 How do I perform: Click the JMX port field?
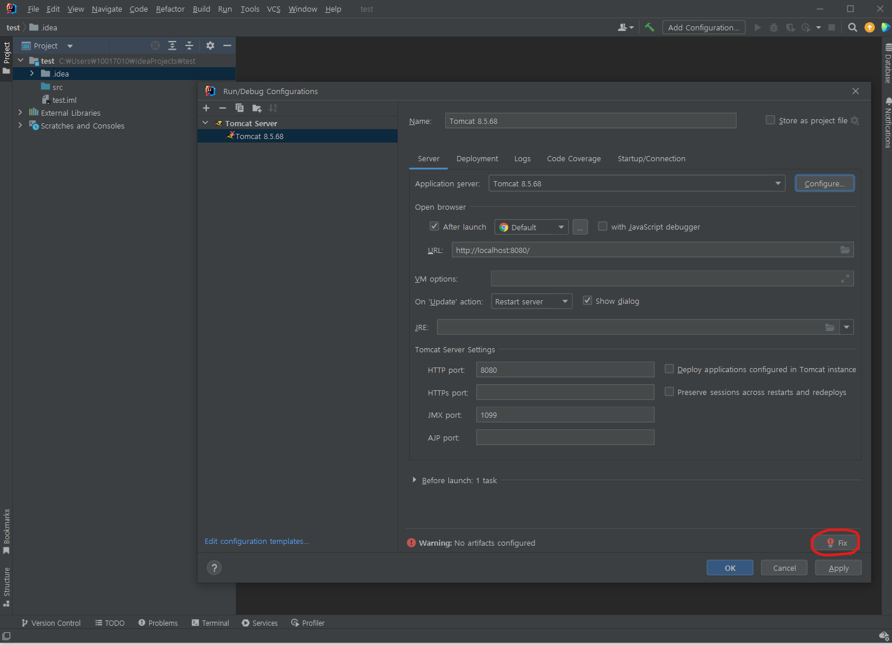pyautogui.click(x=565, y=415)
